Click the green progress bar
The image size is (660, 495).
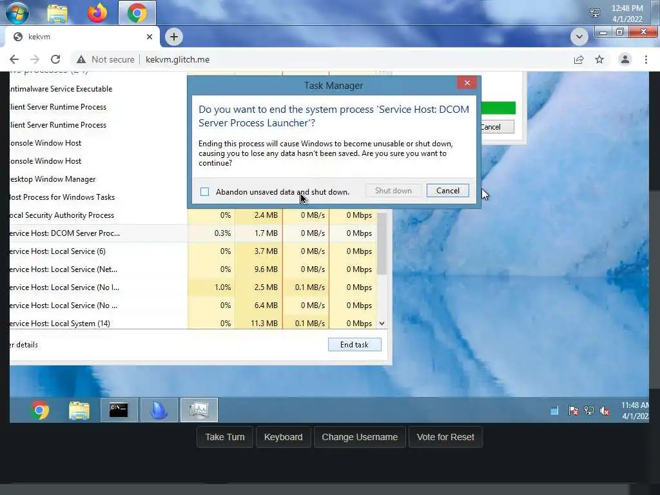click(498, 108)
